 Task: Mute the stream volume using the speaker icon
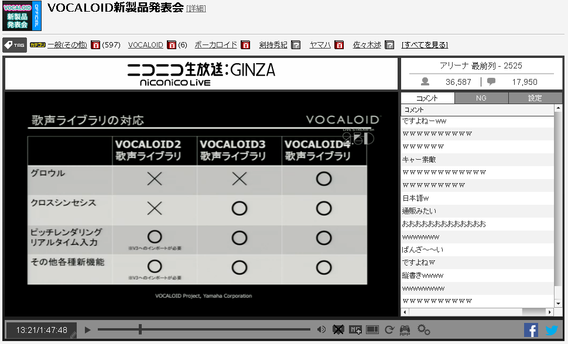click(x=321, y=329)
